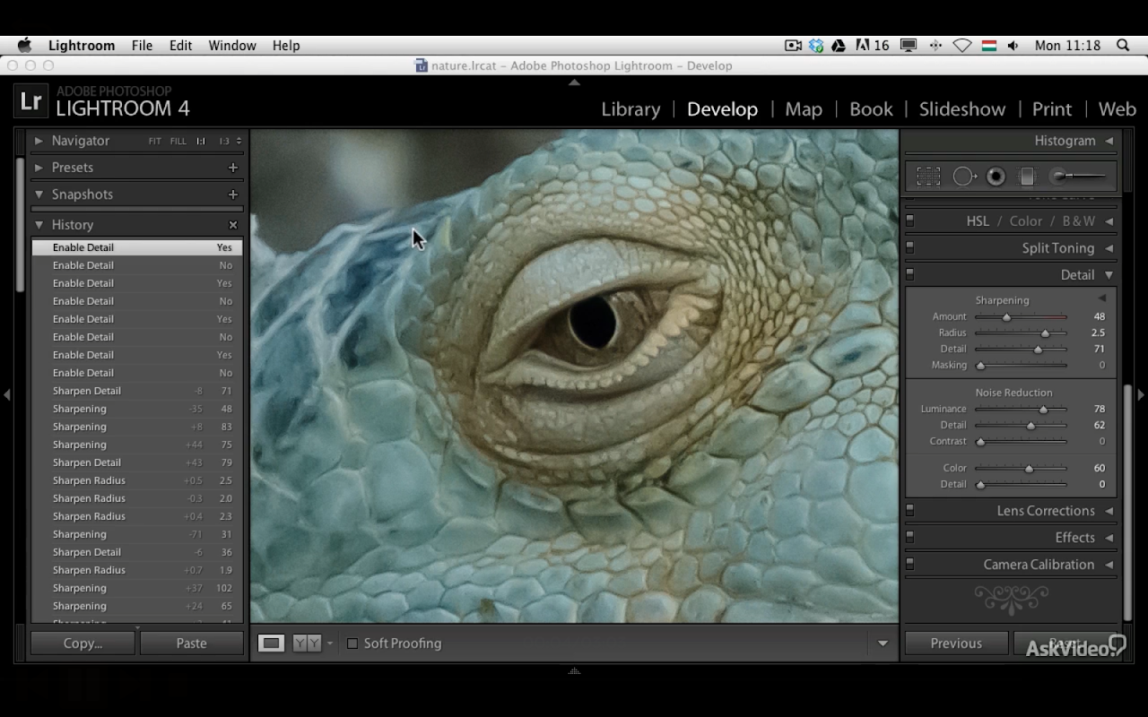
Task: Open the toolbar options dropdown arrow
Action: click(883, 644)
